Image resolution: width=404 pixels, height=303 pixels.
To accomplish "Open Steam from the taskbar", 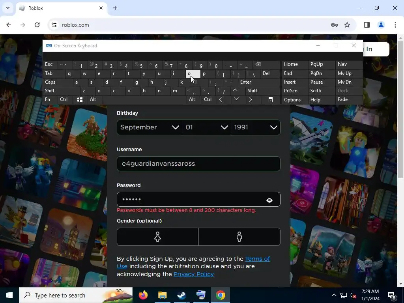I will point(181,295).
